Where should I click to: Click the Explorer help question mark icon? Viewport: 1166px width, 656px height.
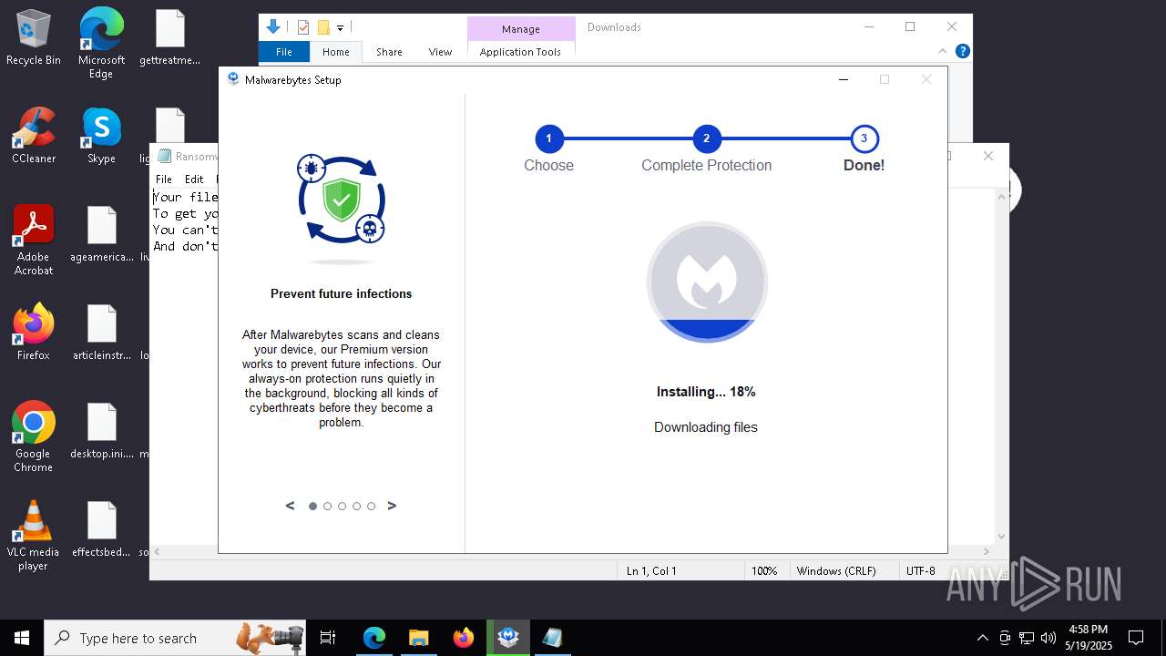[x=962, y=51]
